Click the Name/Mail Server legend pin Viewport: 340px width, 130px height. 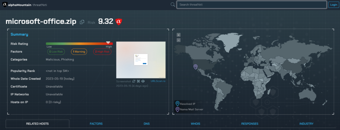(x=178, y=109)
